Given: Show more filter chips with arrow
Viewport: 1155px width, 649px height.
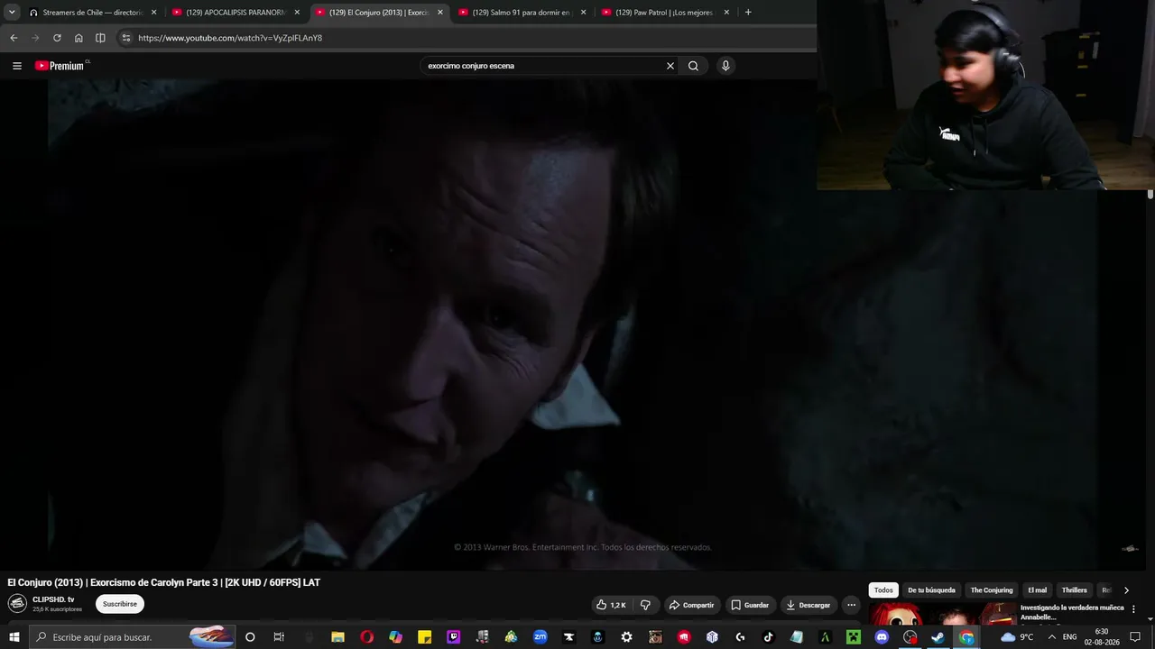Looking at the screenshot, I should click(1126, 590).
